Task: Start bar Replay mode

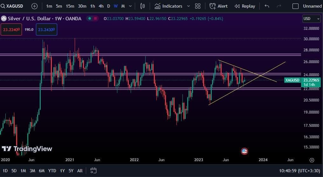Action: click(245, 6)
